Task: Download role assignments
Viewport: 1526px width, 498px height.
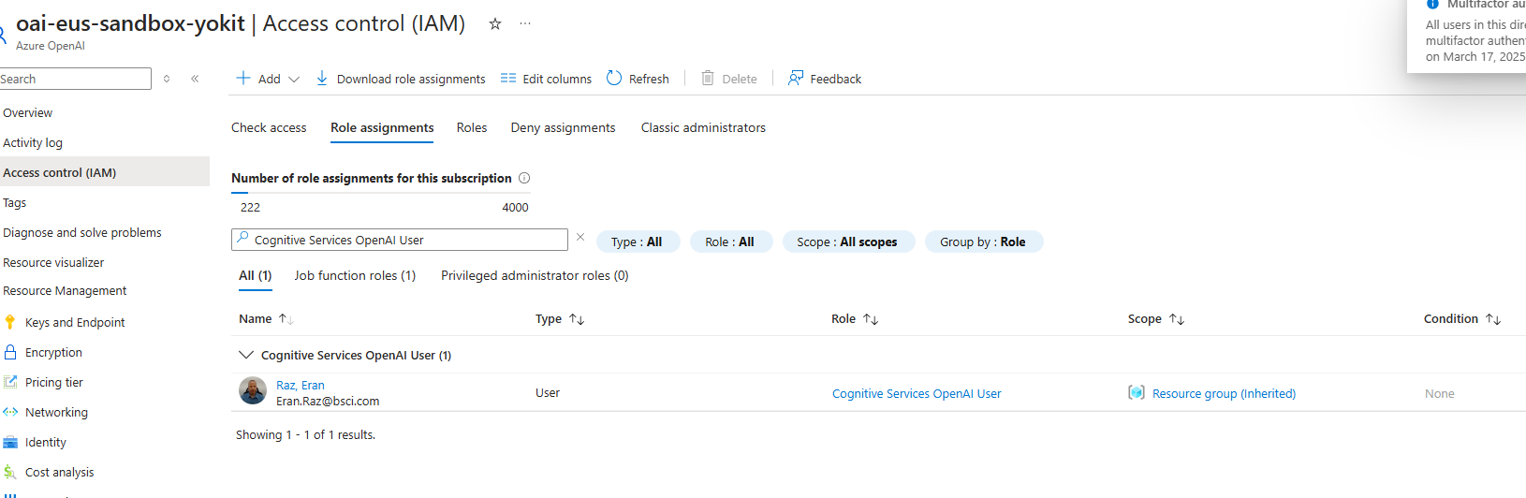Action: point(401,79)
